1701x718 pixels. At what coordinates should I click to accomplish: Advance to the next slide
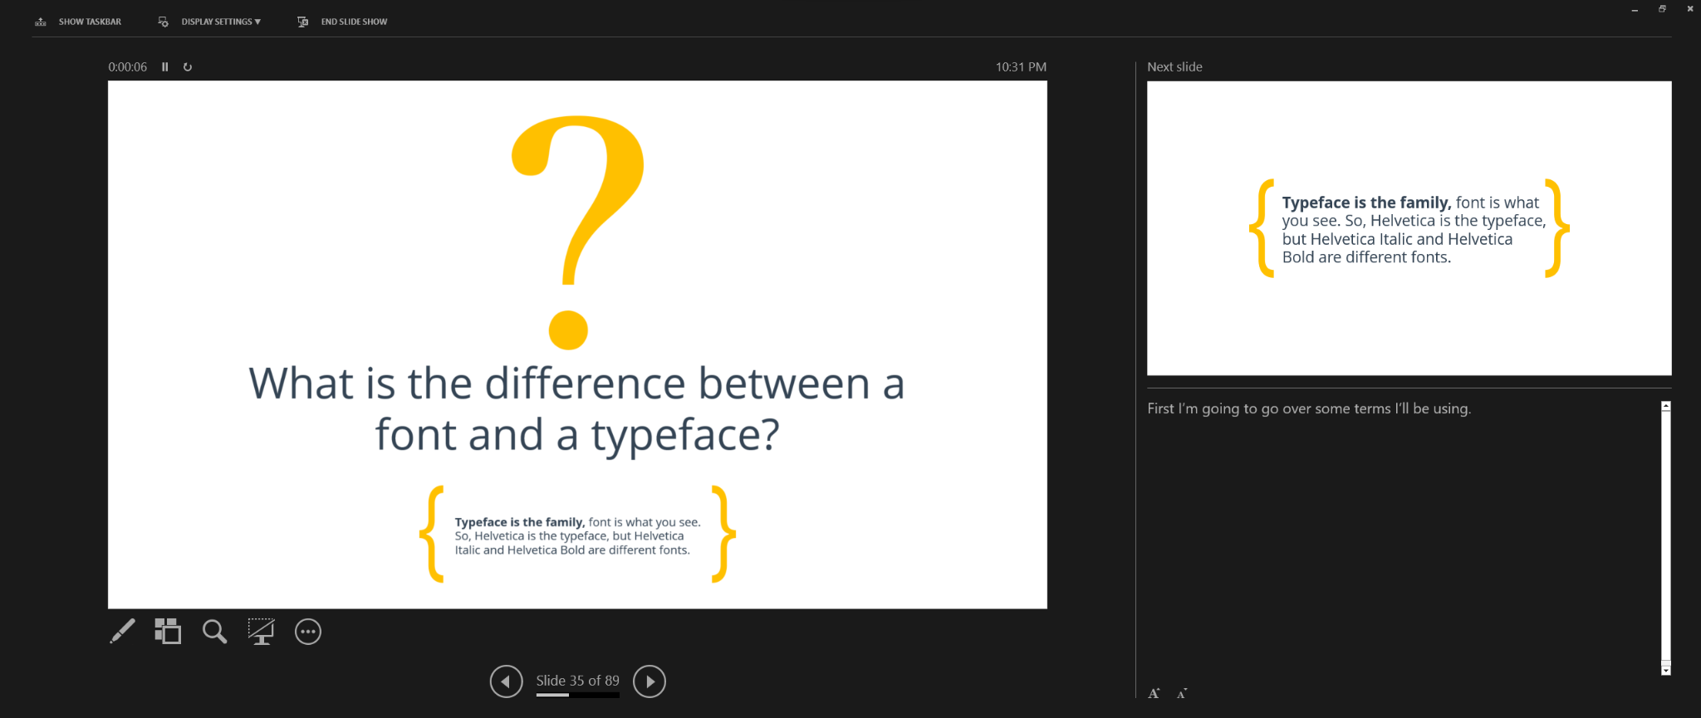click(x=650, y=681)
